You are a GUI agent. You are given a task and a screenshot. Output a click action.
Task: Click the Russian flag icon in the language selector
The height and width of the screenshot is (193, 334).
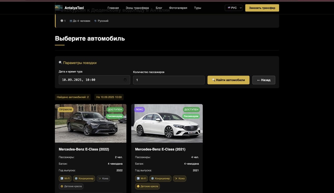tap(228, 8)
